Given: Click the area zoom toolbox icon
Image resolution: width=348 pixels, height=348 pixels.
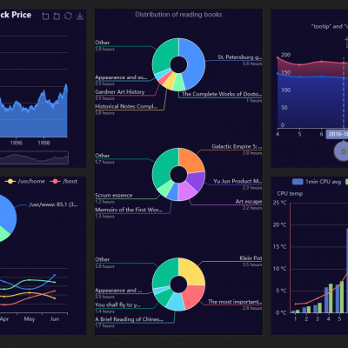Looking at the screenshot, I should tap(45, 16).
